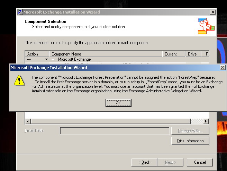Cancel the Exchange installation wizard
Image resolution: width=227 pixels, height=171 pixels.
point(200,162)
